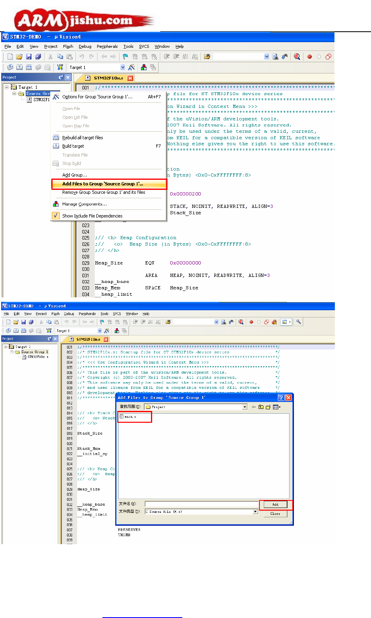371x618 pixels.
Task: Collapse Target 1 tree node in lower Project panel
Action: (6, 347)
